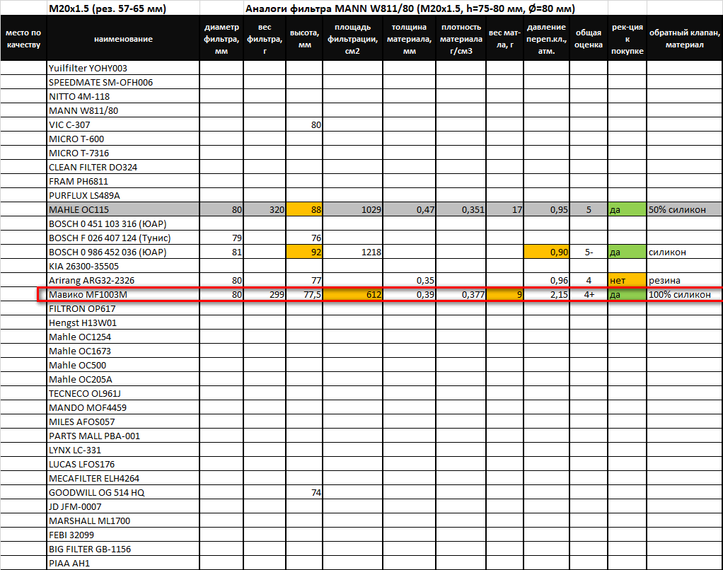Click the "50% силикон" valve material cell
Viewport: 723px width, 570px height.
(685, 209)
